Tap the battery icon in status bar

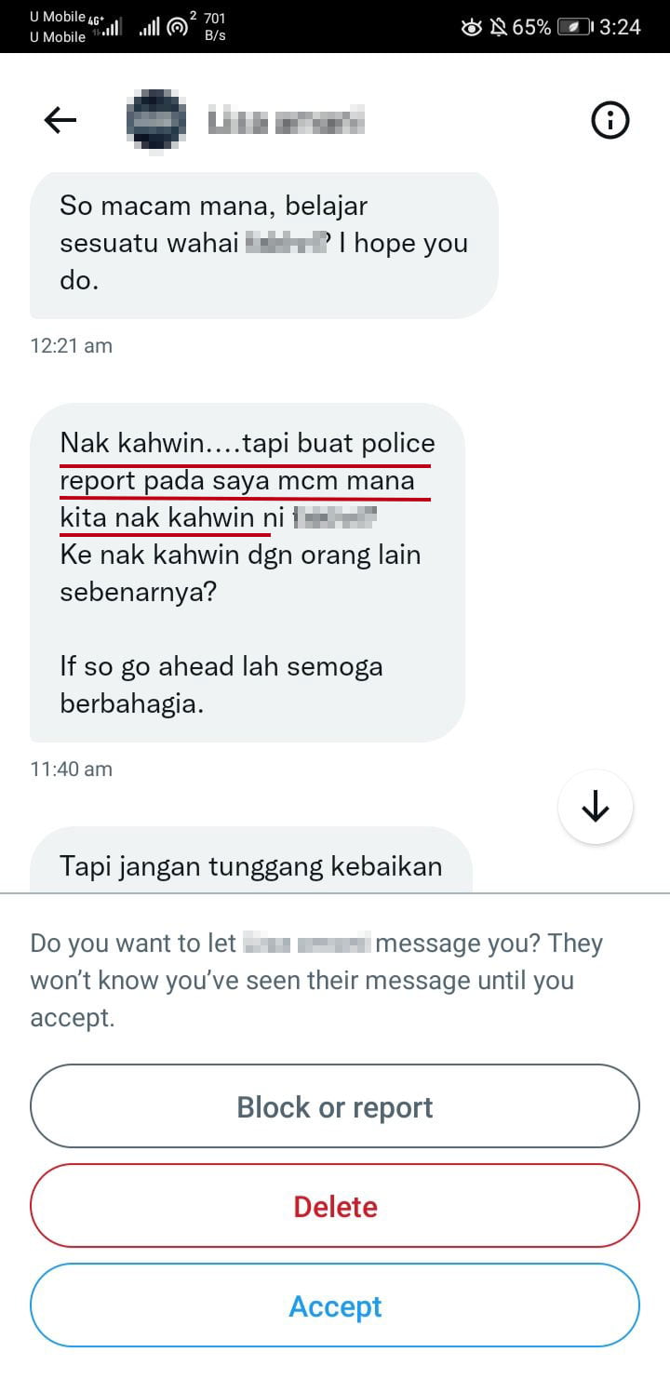574,27
